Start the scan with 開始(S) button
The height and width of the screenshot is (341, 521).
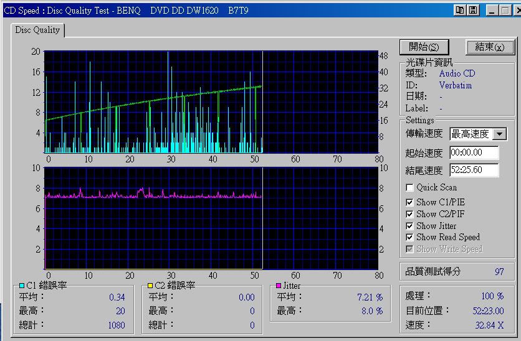click(424, 47)
